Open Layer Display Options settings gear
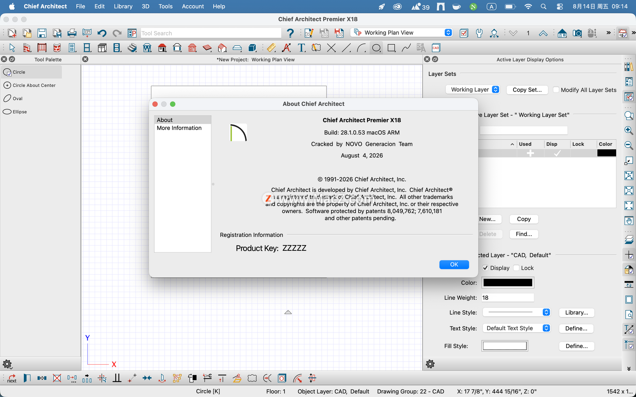This screenshot has height=397, width=636. click(430, 364)
